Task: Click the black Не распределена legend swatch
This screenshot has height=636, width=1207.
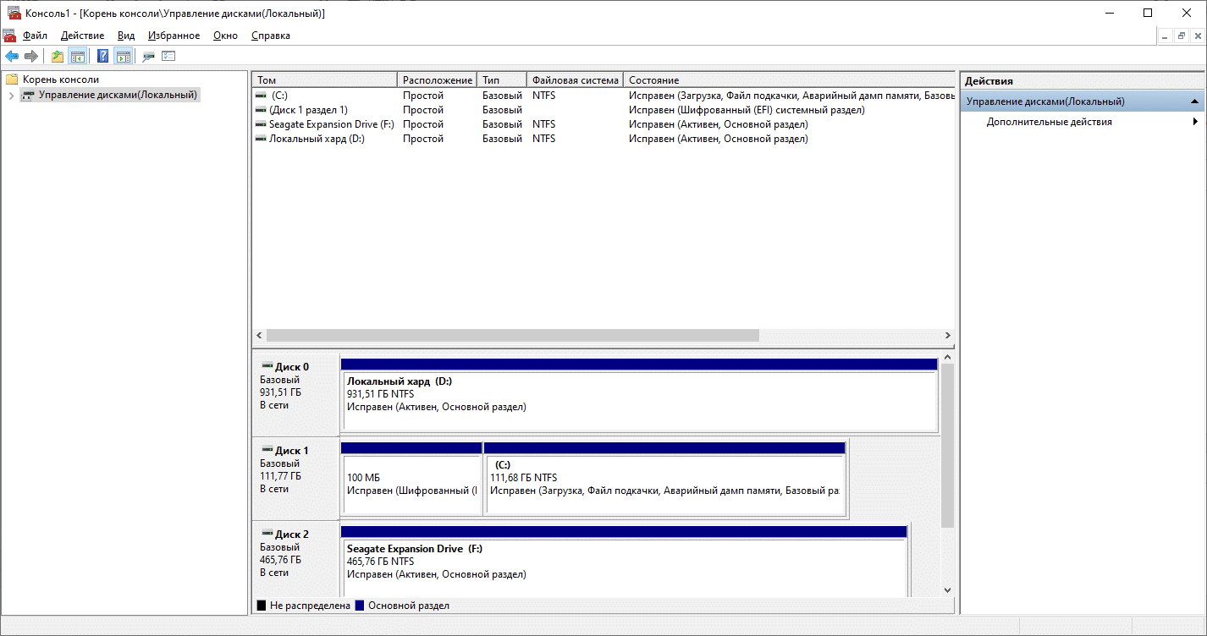Action: pyautogui.click(x=262, y=606)
